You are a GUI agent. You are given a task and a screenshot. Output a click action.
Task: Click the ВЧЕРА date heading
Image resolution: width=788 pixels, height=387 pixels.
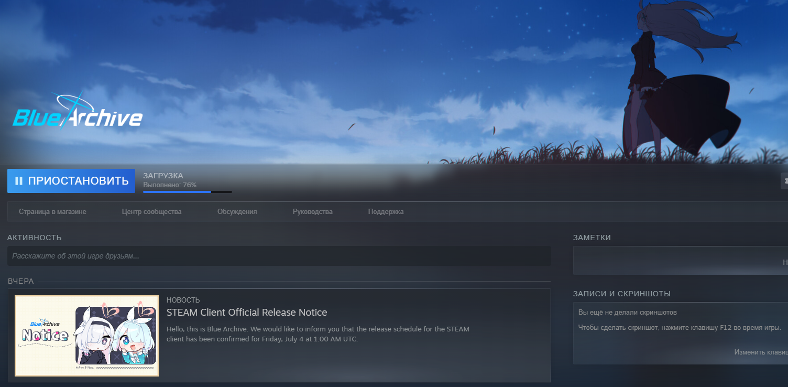(x=21, y=281)
